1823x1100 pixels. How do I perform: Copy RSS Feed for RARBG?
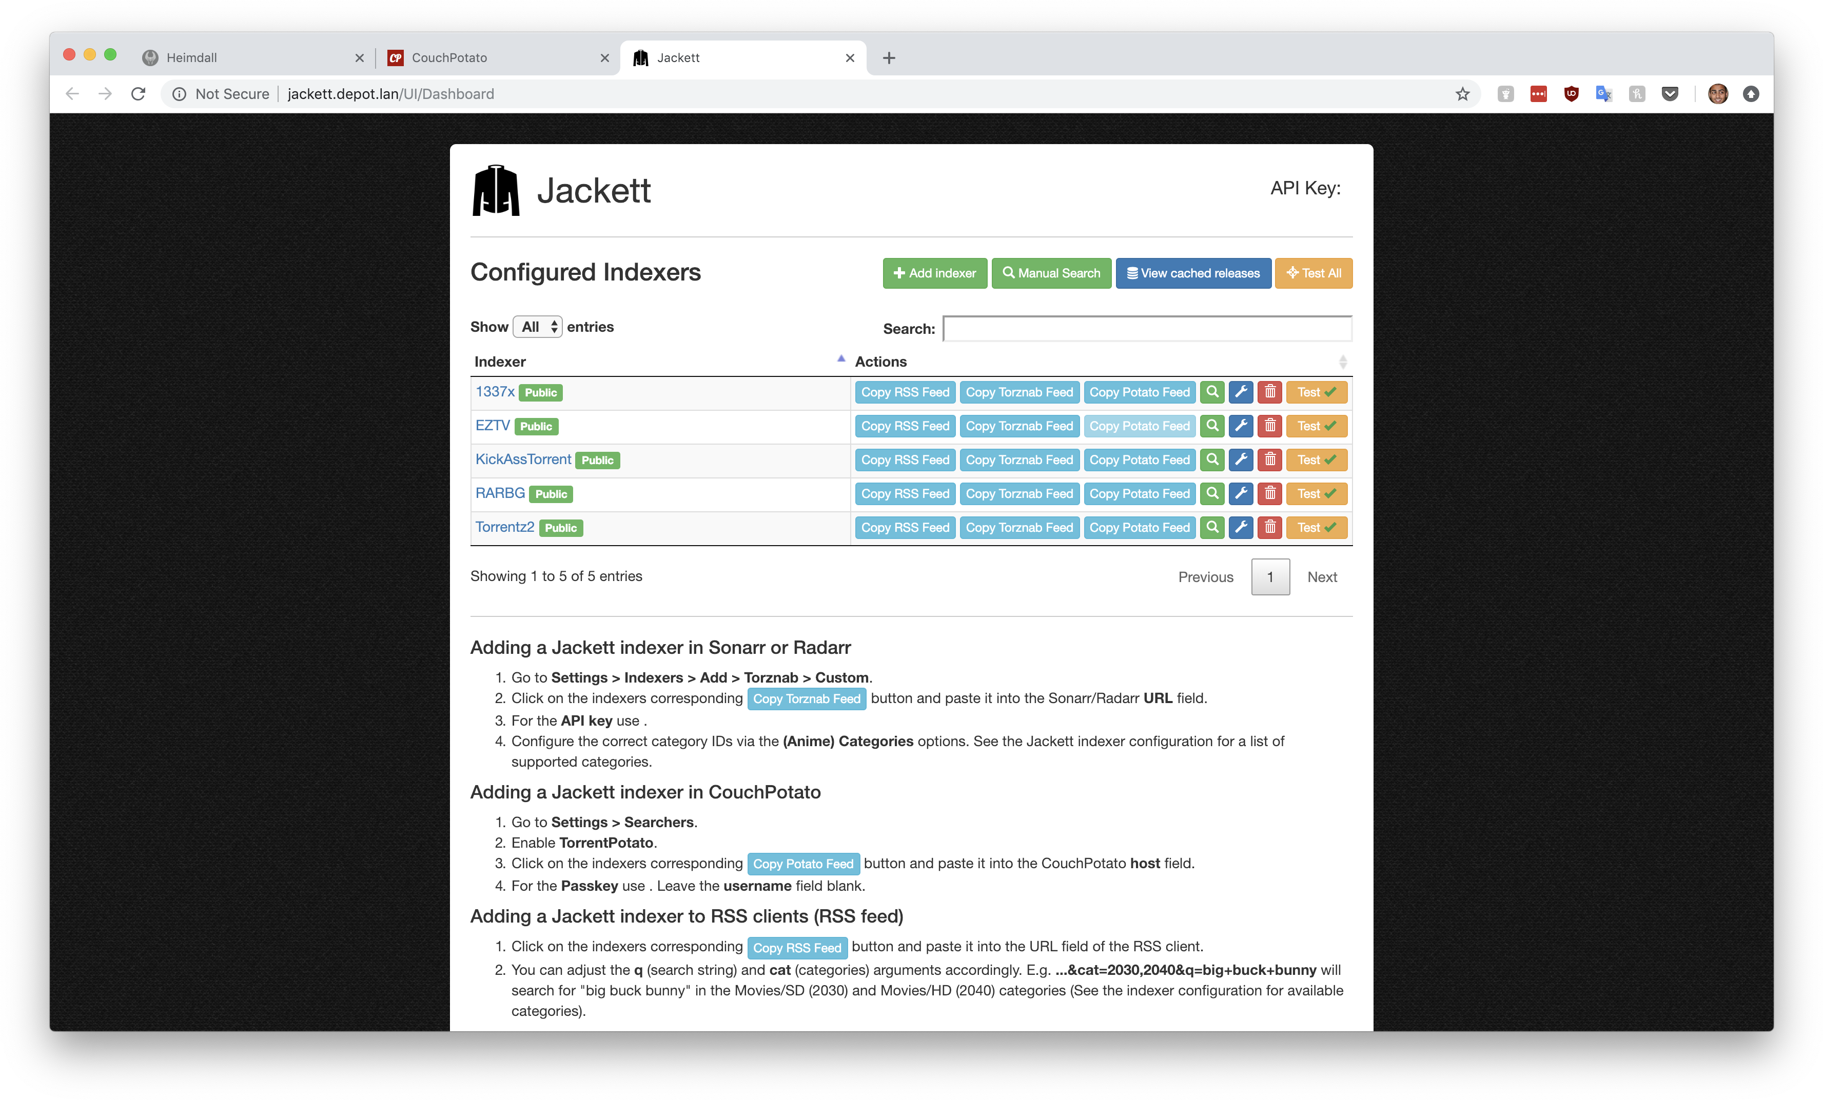[x=905, y=494]
